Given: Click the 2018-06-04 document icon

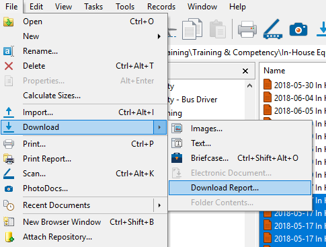Looking at the screenshot, I should (x=268, y=98).
